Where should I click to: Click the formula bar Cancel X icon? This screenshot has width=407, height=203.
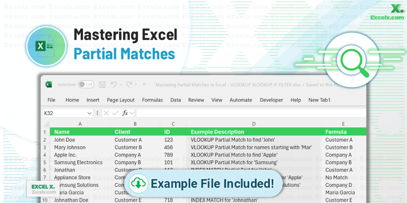pos(106,113)
